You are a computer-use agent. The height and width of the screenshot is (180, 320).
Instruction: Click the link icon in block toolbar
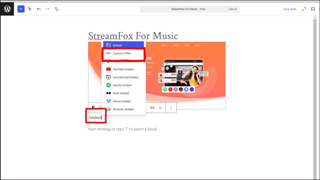click(152, 108)
